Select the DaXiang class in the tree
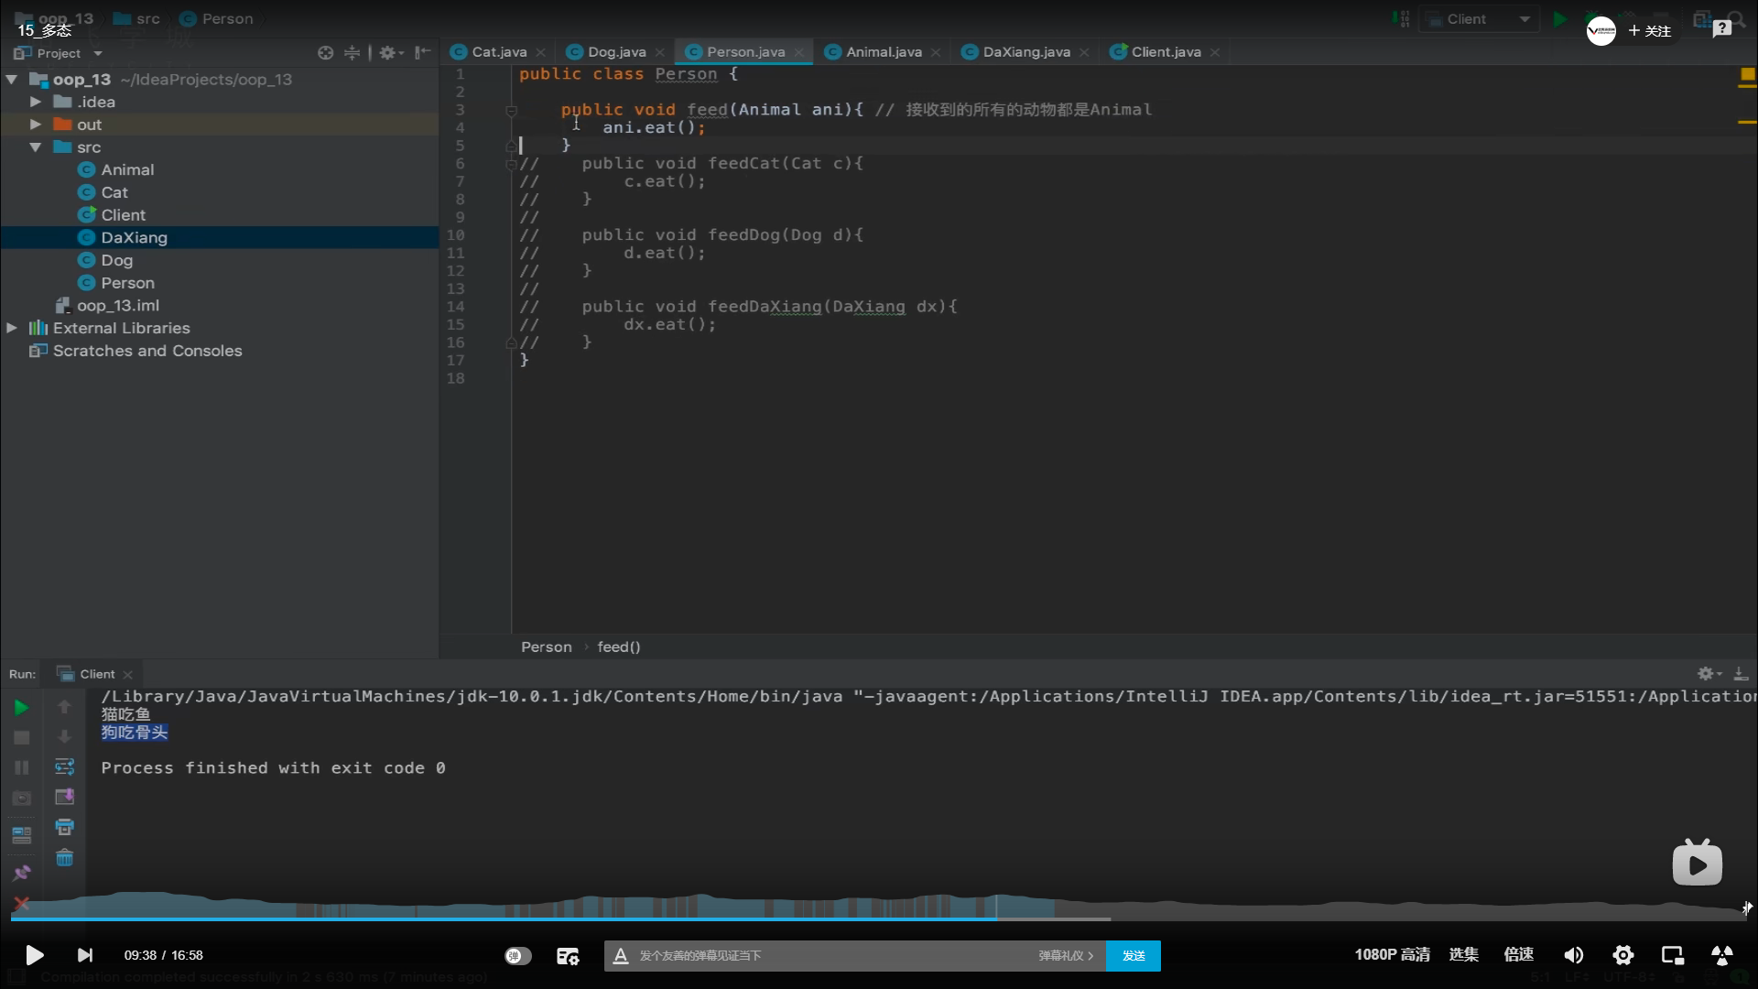The image size is (1758, 989). tap(134, 238)
